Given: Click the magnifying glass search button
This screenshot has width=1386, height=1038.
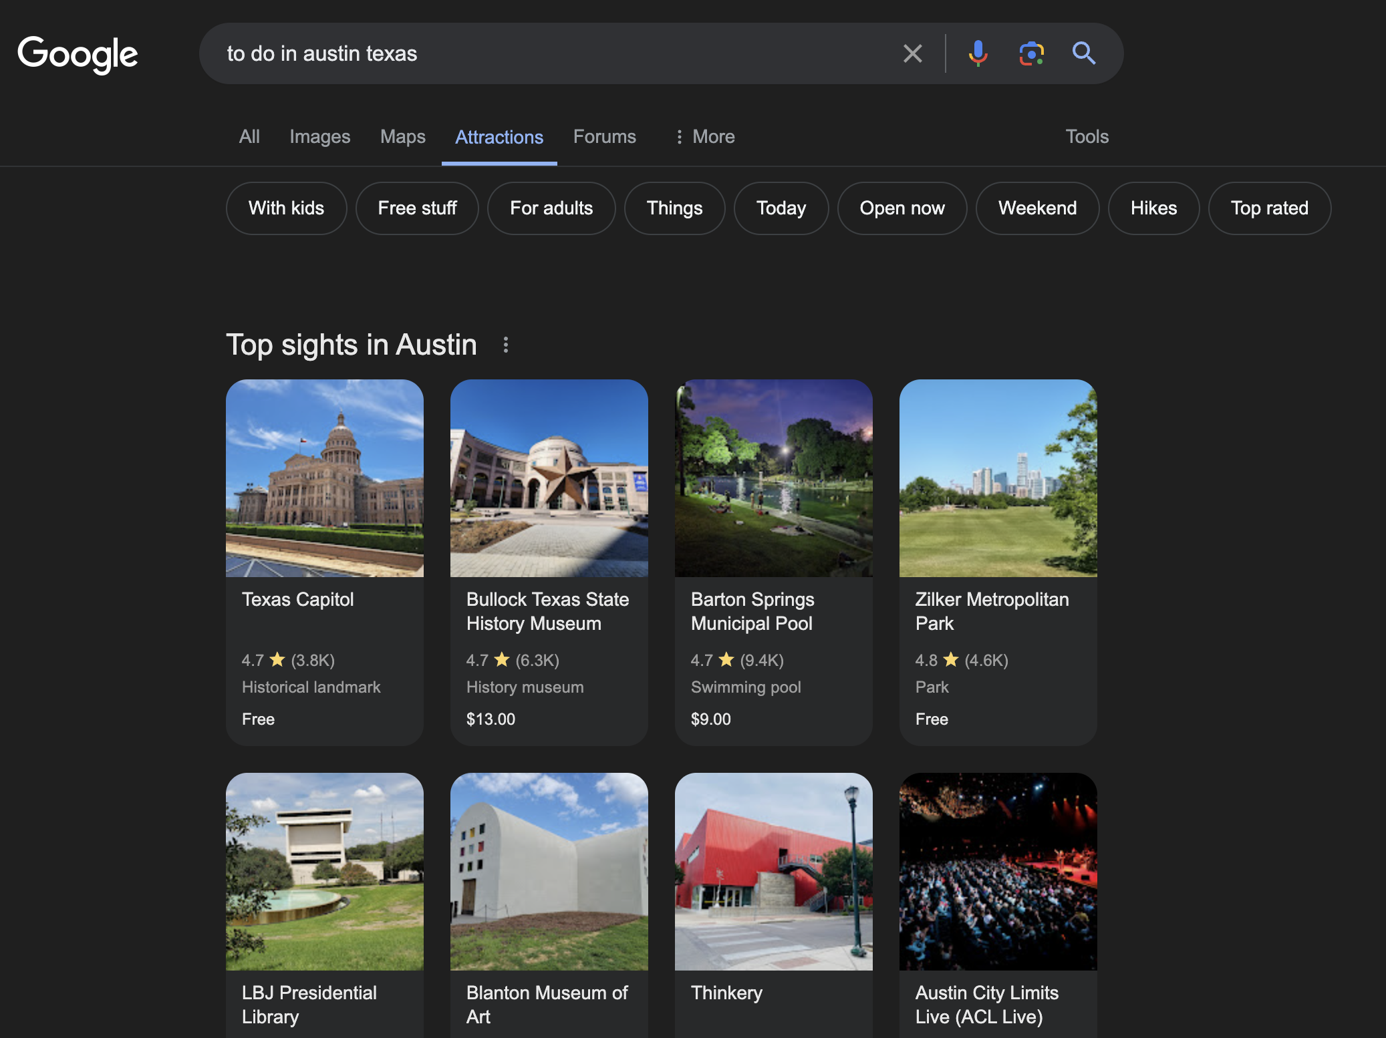Looking at the screenshot, I should coord(1083,53).
